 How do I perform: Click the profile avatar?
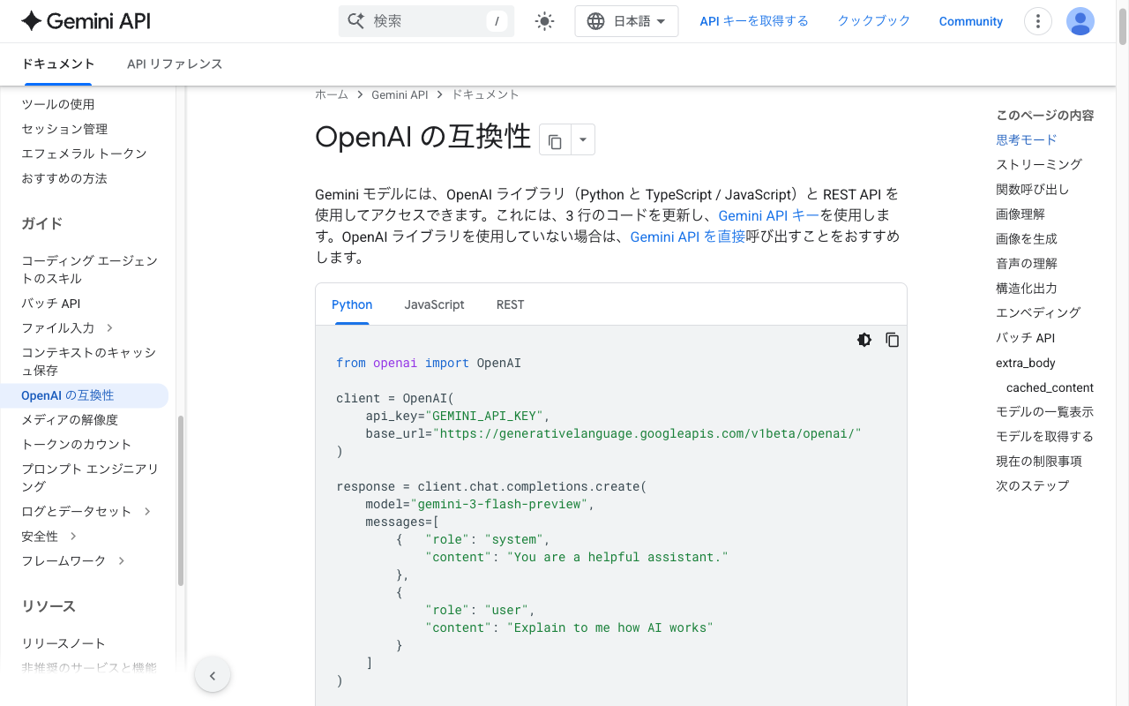coord(1080,21)
